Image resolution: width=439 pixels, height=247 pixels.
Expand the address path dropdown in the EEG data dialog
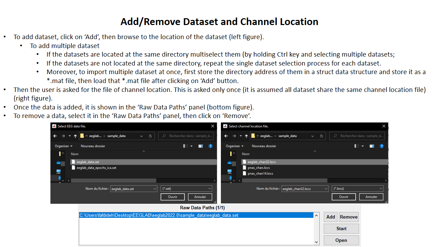tap(142, 136)
